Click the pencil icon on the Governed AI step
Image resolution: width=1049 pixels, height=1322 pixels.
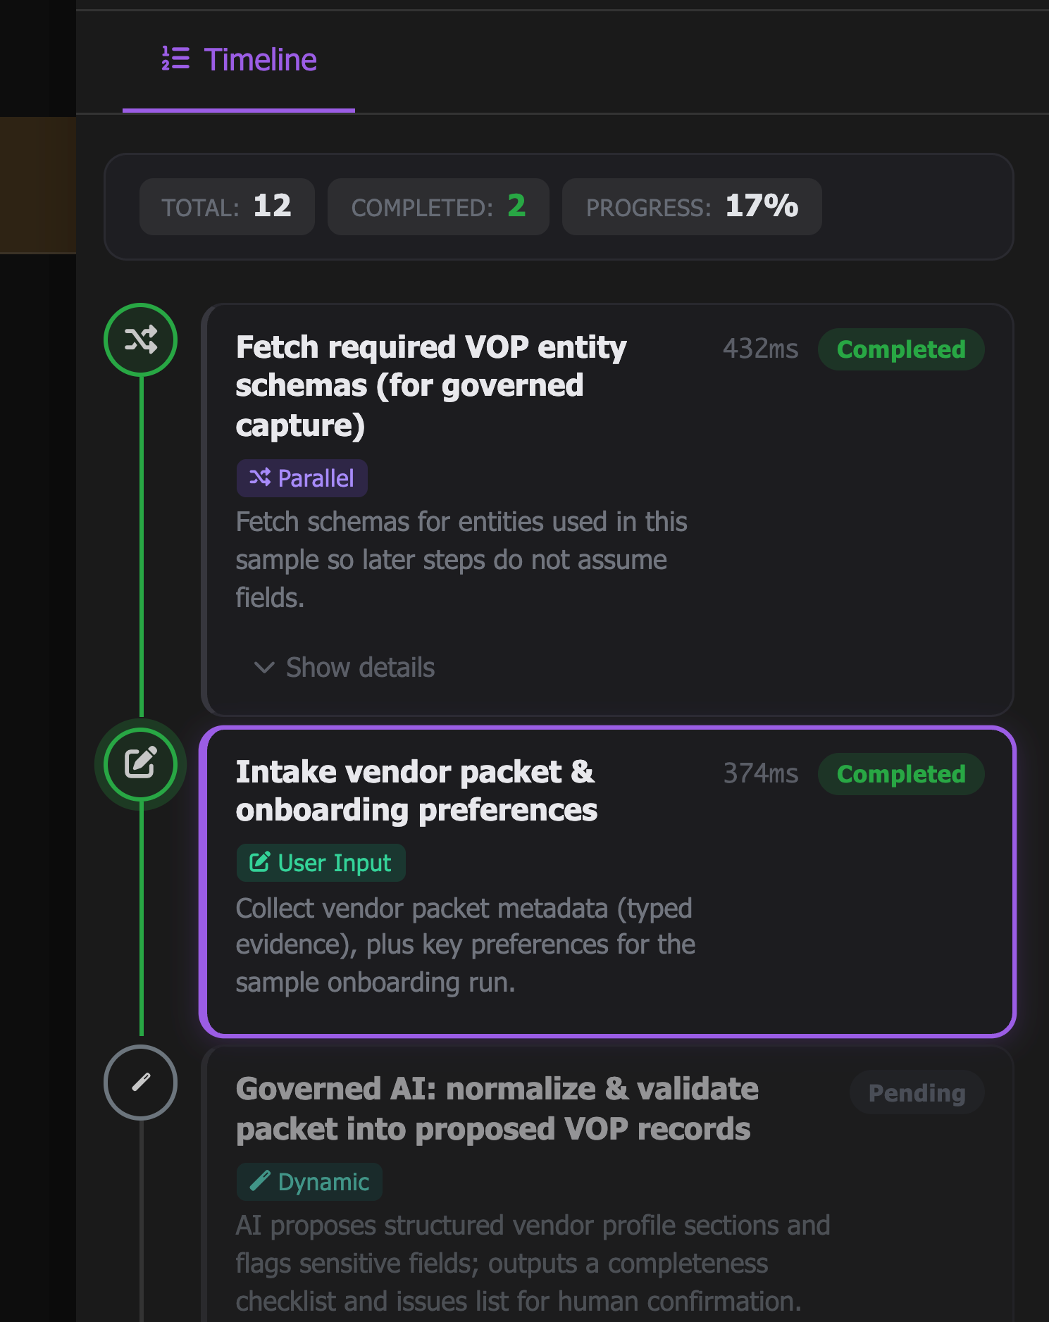pyautogui.click(x=140, y=1083)
